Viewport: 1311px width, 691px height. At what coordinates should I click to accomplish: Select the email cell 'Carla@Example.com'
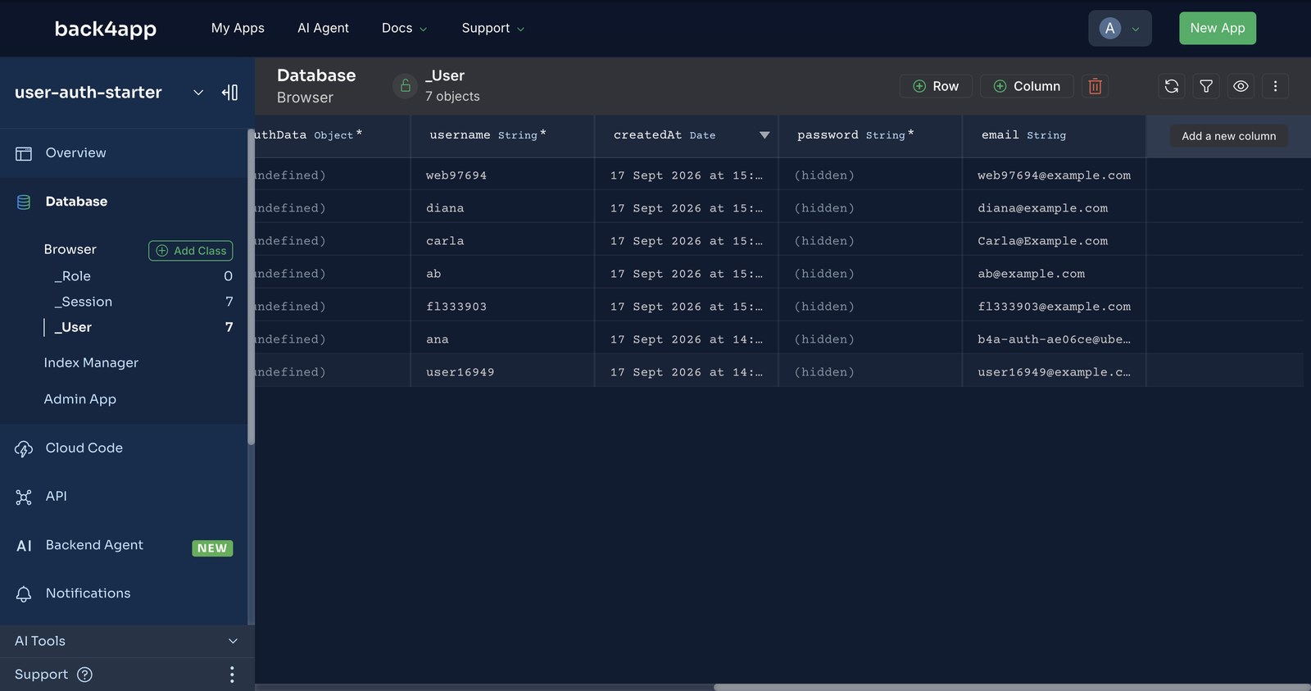coord(1054,241)
